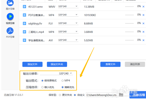Open the 视频压缩 video compression tool
The image size is (146, 101).
10,19
